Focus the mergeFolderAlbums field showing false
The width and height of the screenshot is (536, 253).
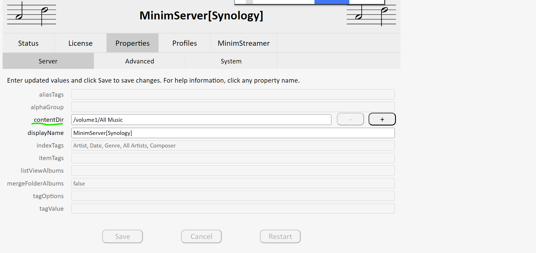pos(233,183)
